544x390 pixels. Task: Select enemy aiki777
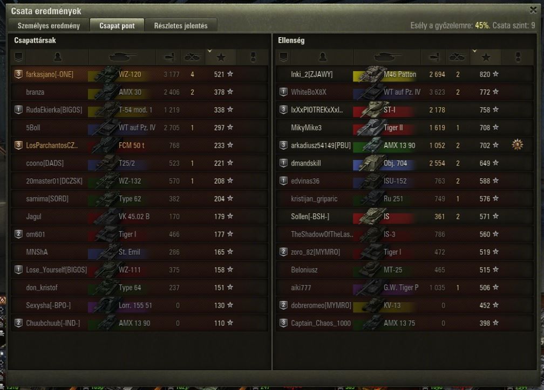pos(301,288)
